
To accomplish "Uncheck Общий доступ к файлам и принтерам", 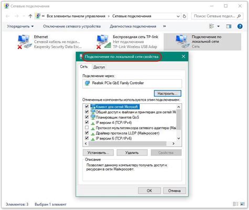I will pos(87,112).
